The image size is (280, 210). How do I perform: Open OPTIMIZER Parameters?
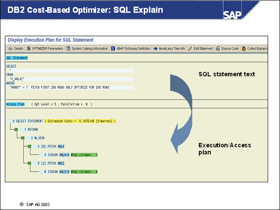(x=45, y=49)
